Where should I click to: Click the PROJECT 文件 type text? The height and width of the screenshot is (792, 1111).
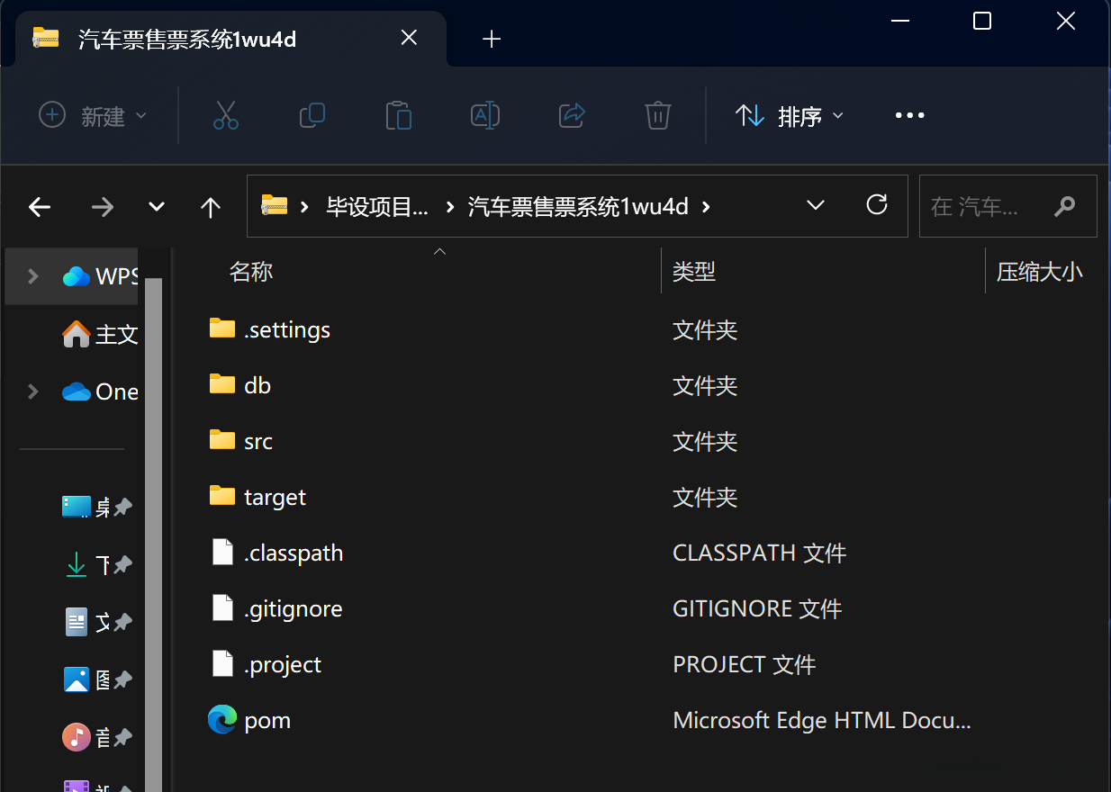tap(745, 664)
